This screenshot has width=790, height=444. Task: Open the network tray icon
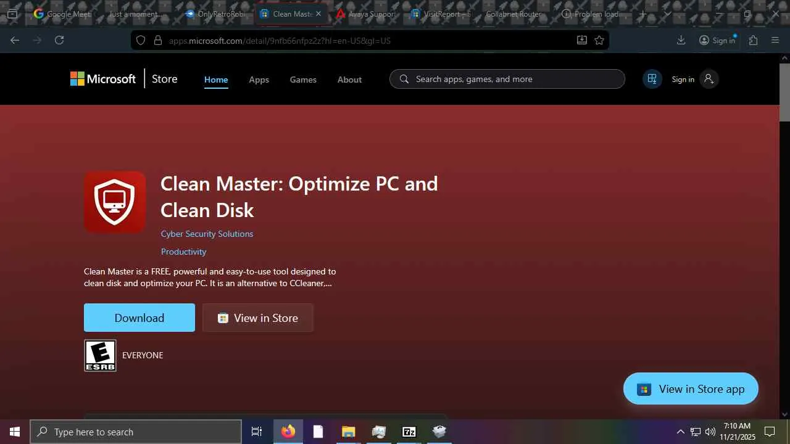point(696,432)
